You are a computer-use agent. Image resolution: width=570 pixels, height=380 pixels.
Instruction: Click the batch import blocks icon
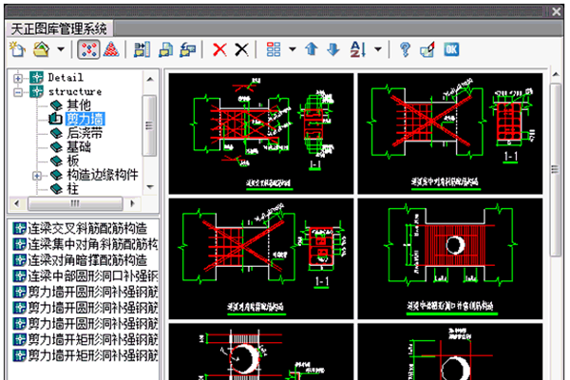tap(142, 49)
